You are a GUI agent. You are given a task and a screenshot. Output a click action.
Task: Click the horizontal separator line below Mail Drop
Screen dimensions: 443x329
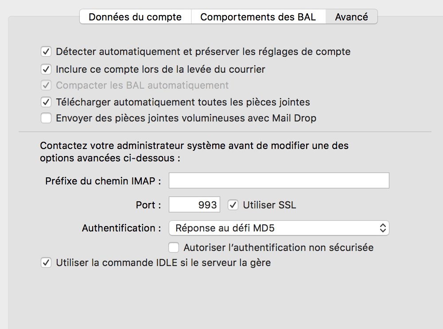[x=225, y=132]
